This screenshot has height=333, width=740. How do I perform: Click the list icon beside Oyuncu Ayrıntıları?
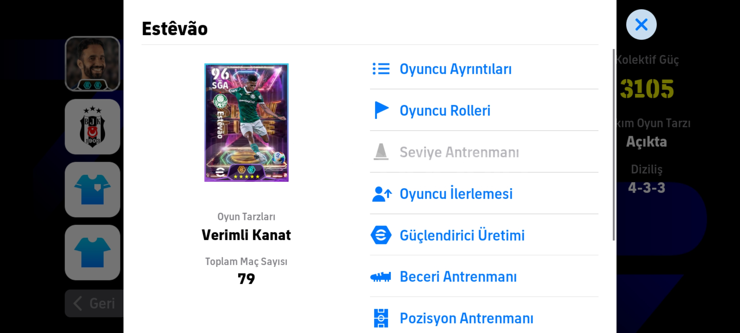pyautogui.click(x=381, y=69)
